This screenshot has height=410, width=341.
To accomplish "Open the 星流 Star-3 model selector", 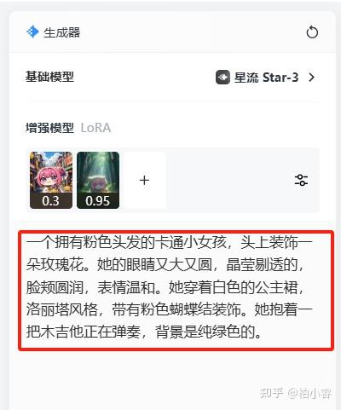I will pos(265,78).
